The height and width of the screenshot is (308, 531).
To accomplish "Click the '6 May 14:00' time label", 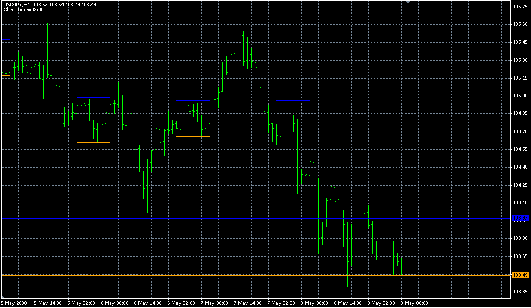I will coord(148,303).
